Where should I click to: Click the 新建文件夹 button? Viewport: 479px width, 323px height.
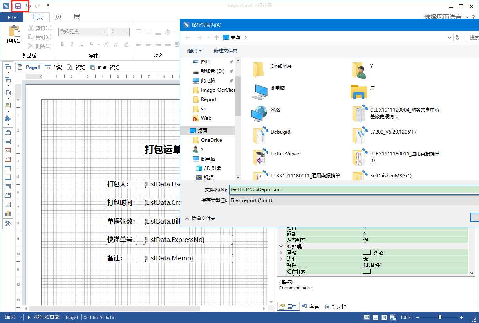(x=225, y=51)
